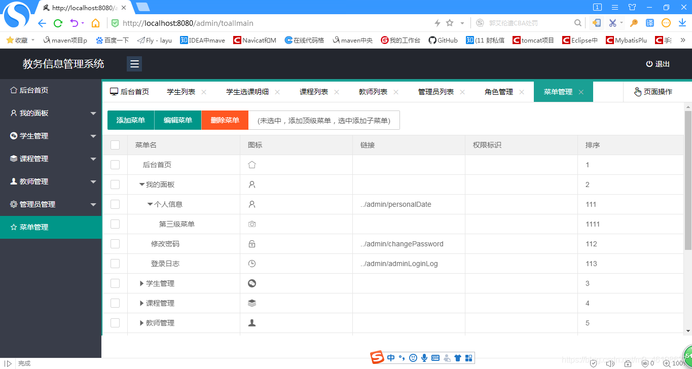Screen dimensions: 692x369
Task: Toggle the select-all checkbox in table header
Action: (x=115, y=145)
